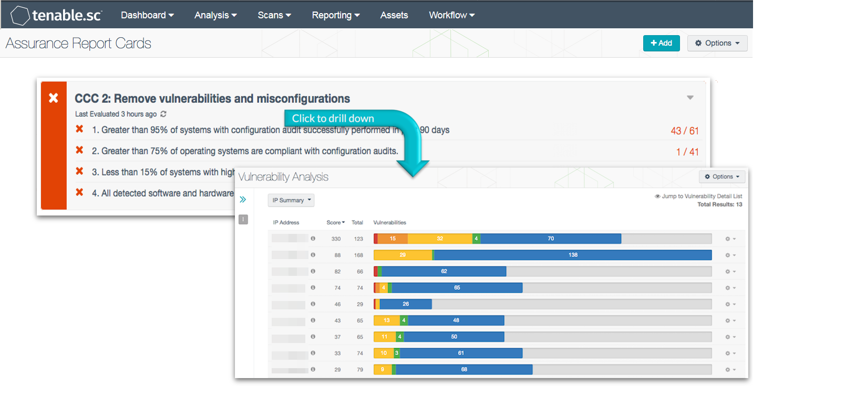Click the blue 62 bar segment
845x408 pixels.
coord(444,271)
